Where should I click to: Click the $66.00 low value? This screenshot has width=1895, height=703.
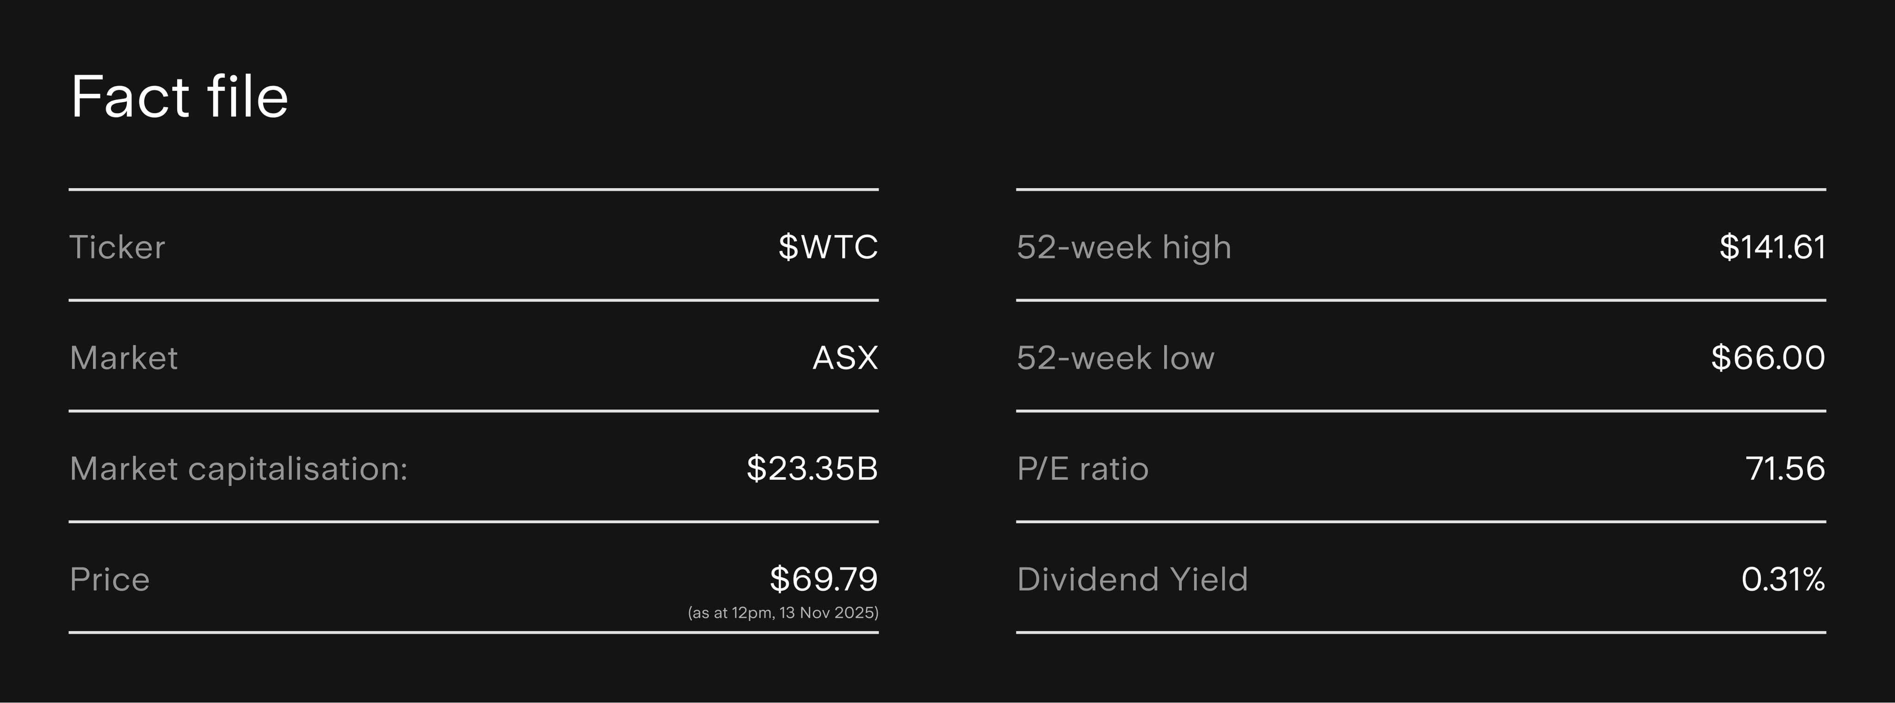[1768, 358]
